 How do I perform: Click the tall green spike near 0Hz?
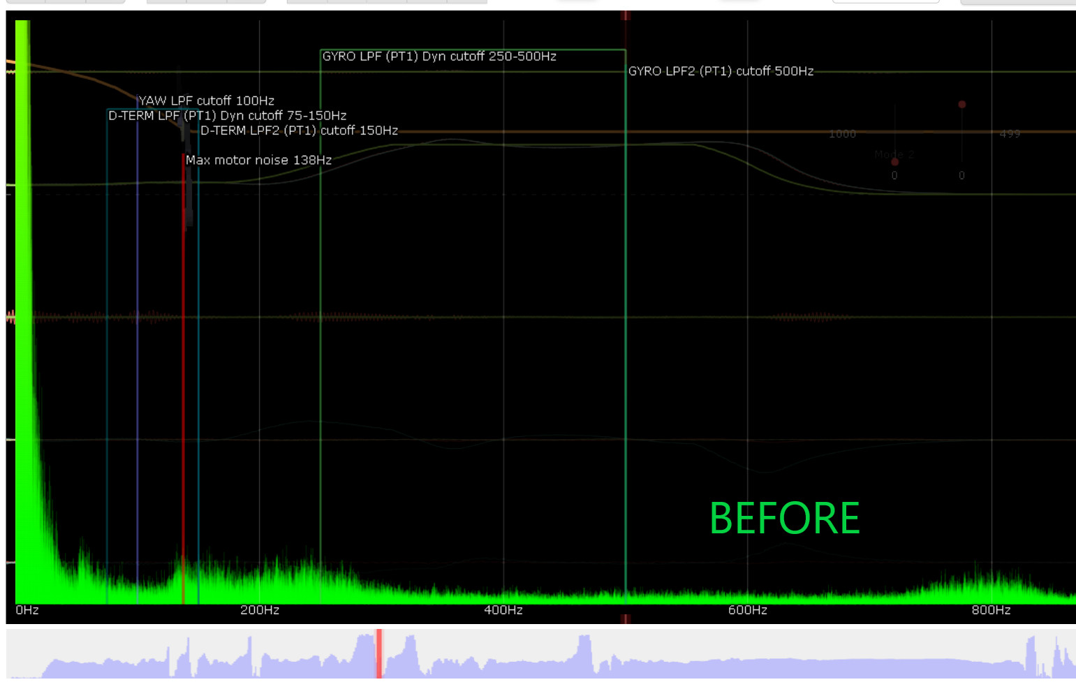[x=23, y=279]
